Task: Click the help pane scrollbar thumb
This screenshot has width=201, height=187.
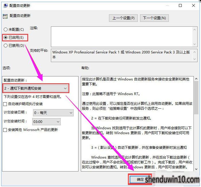Action: (196, 98)
